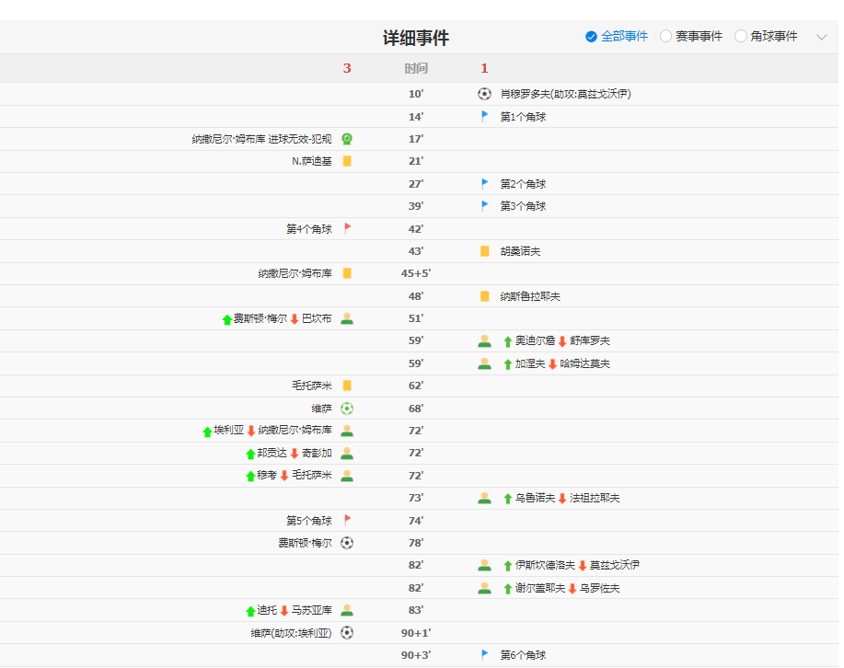The image size is (844, 668).
Task: Click player name 奇彭加
Action: click(x=317, y=454)
